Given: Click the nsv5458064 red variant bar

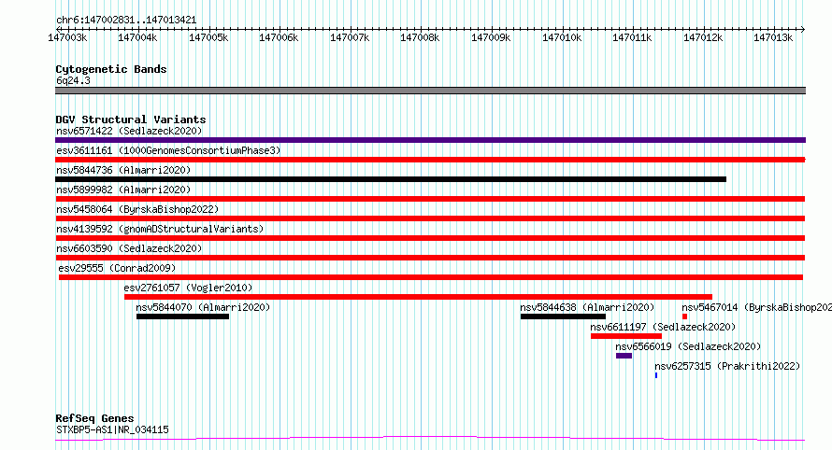Looking at the screenshot, I should tap(430, 218).
